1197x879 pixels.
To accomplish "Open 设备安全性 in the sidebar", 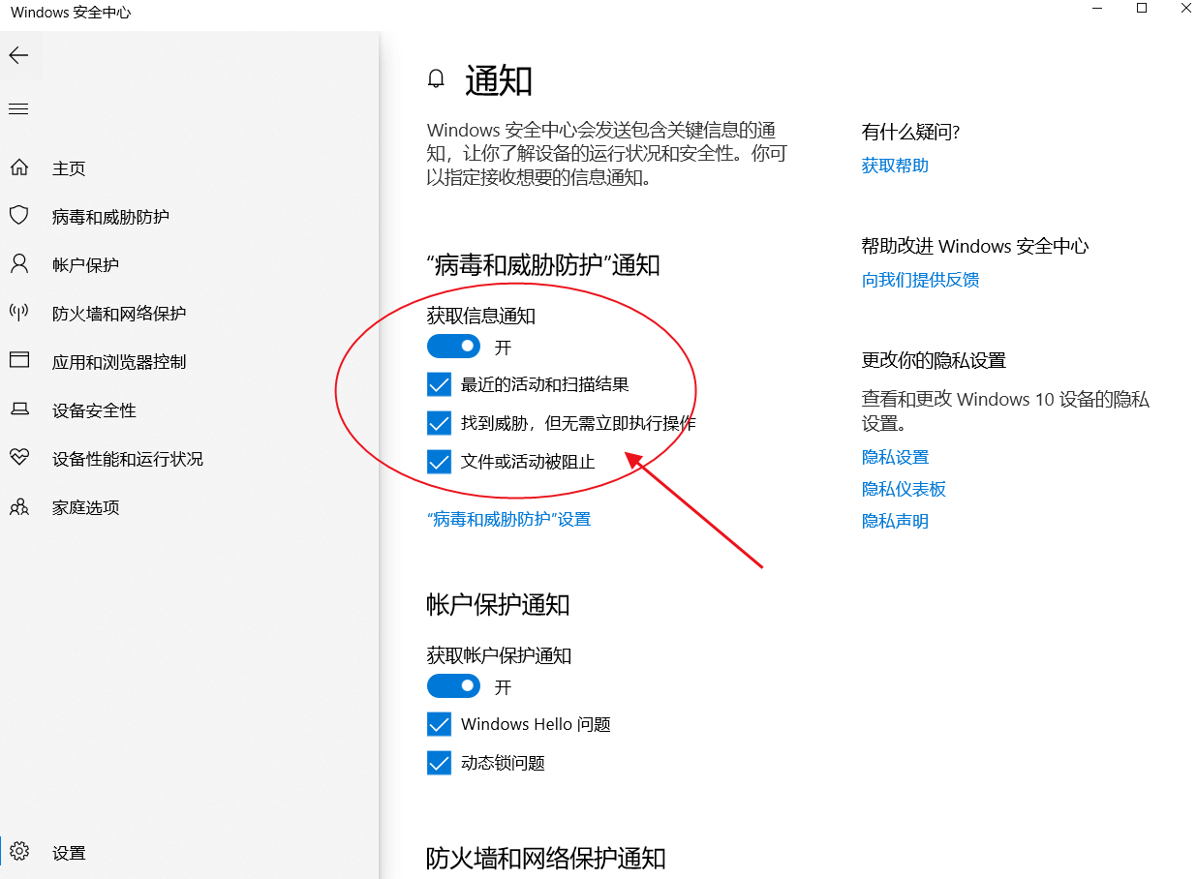I will pyautogui.click(x=190, y=410).
